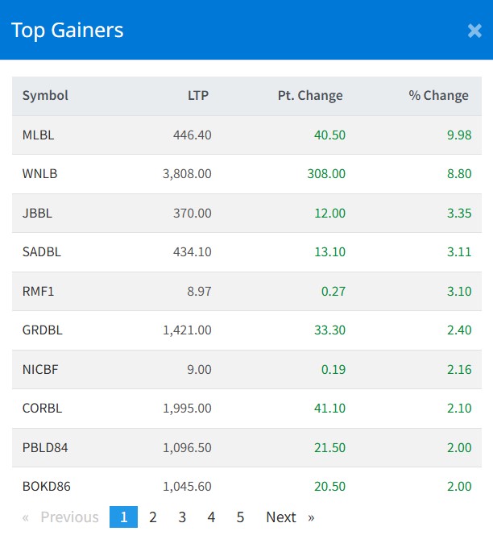Select the MLBL symbol row

(39, 135)
